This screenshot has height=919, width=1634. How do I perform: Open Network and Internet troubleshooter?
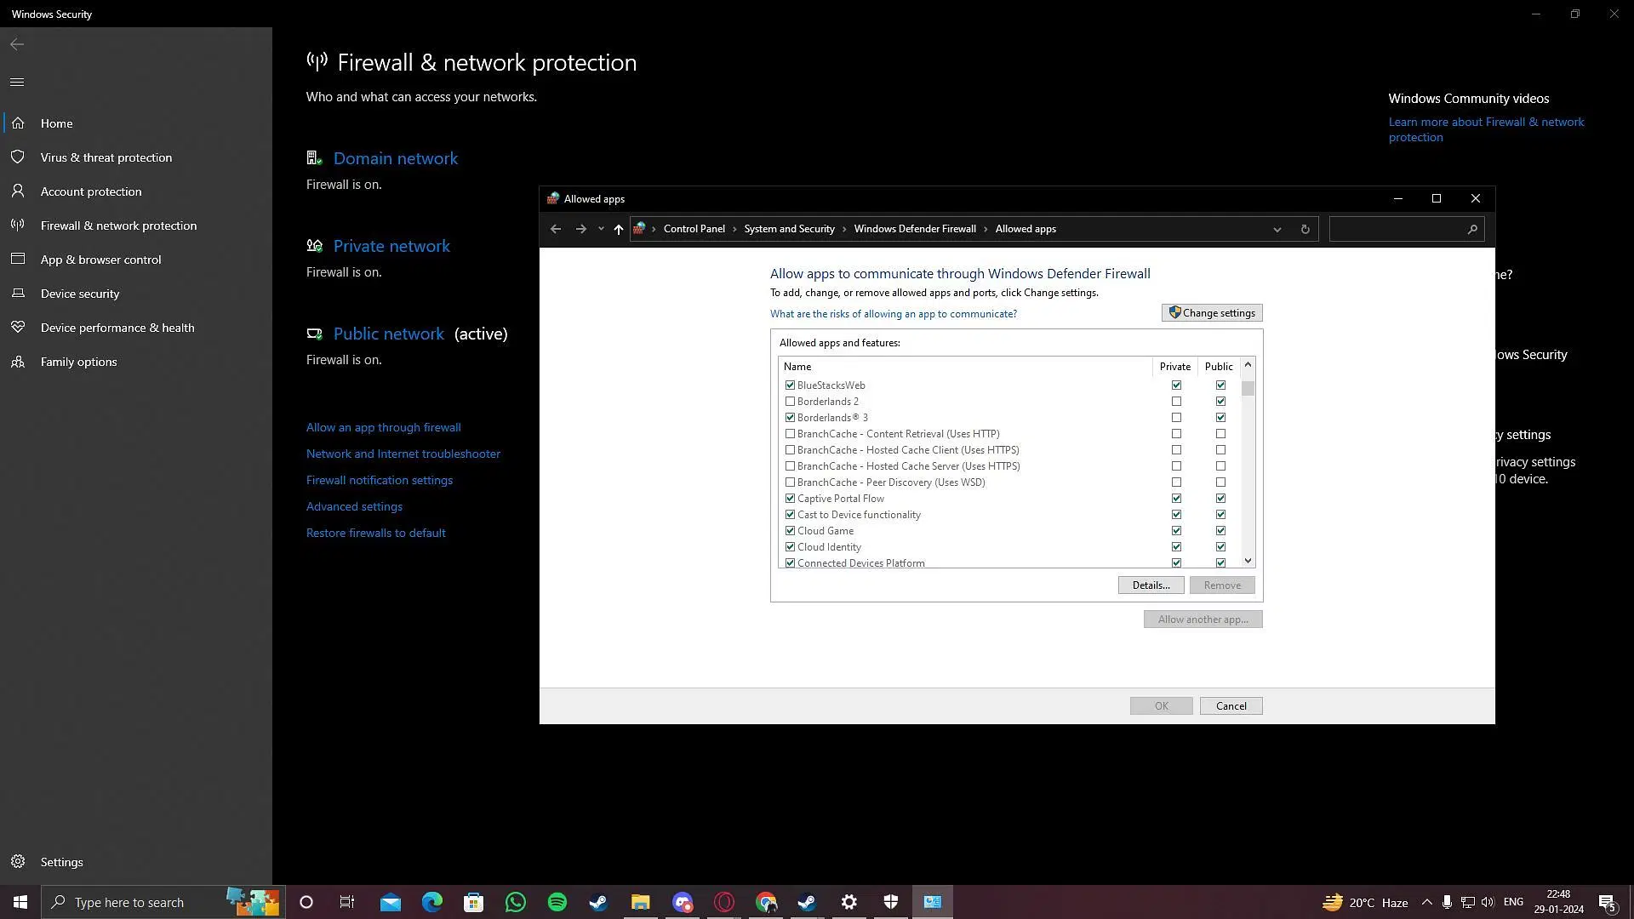pos(403,454)
